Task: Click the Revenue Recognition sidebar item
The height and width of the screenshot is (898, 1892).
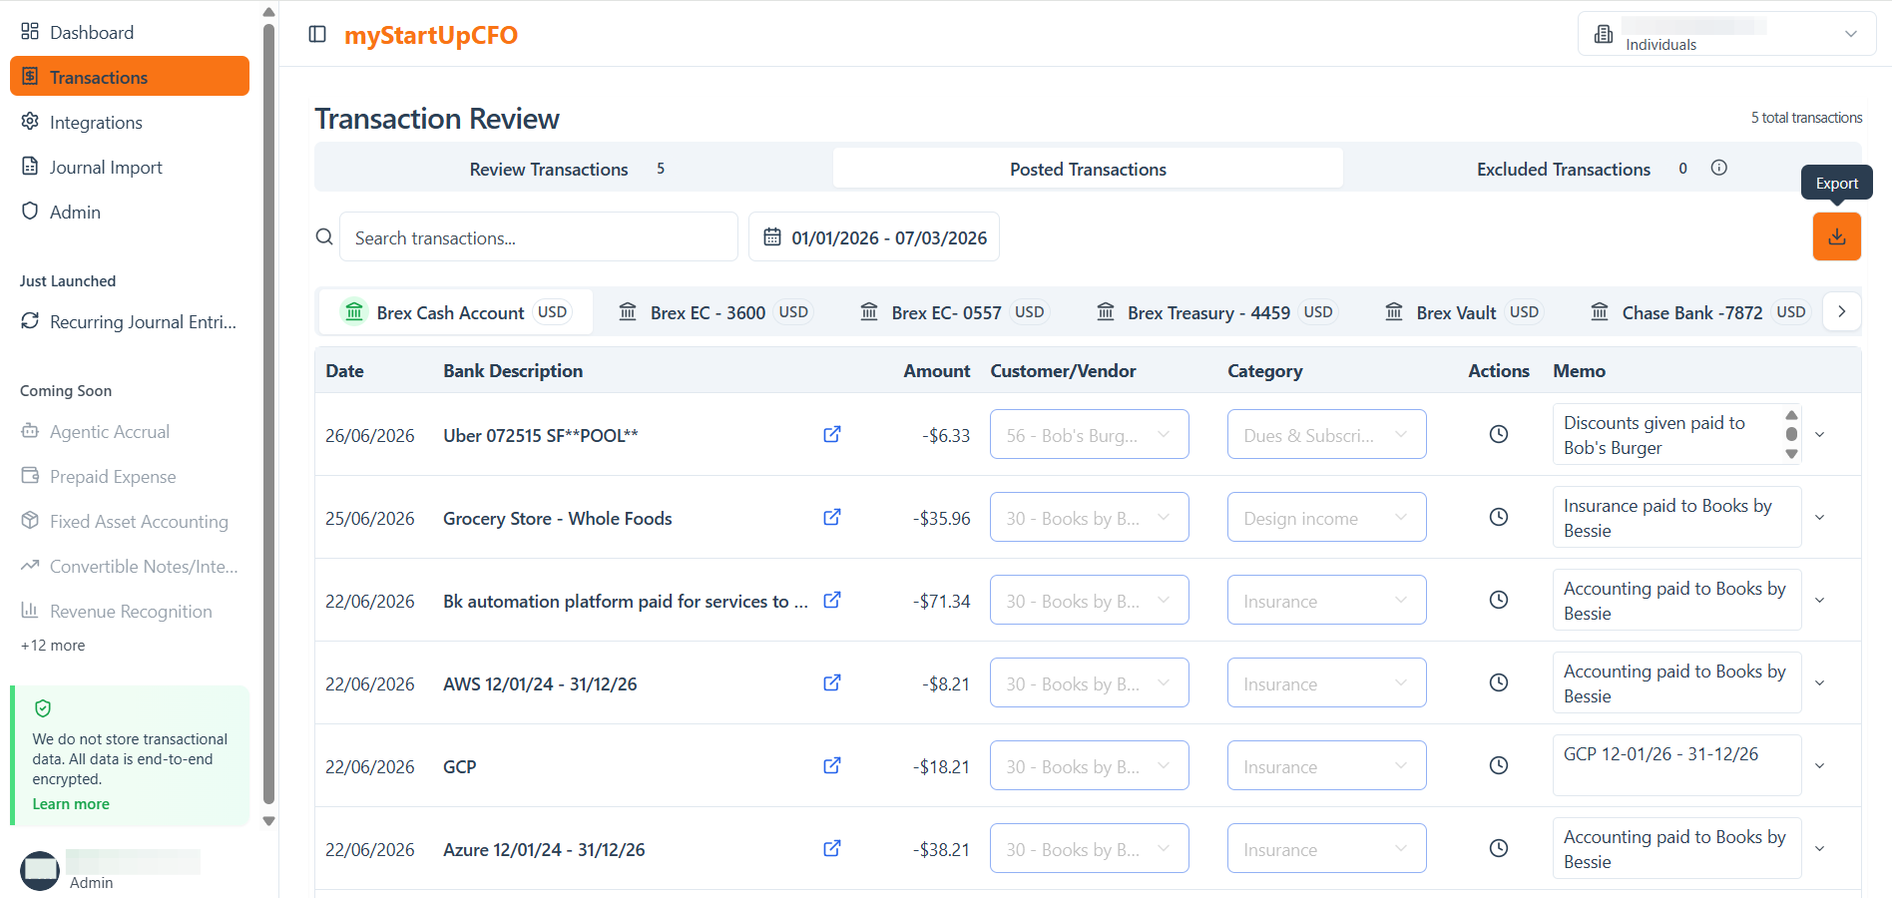Action: [x=130, y=611]
